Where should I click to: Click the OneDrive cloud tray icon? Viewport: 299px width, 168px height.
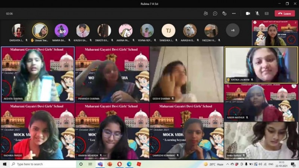[232, 164]
